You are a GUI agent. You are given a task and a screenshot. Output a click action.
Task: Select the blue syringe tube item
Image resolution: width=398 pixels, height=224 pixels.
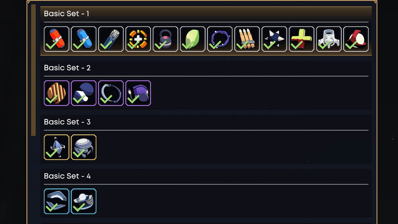pos(111,39)
